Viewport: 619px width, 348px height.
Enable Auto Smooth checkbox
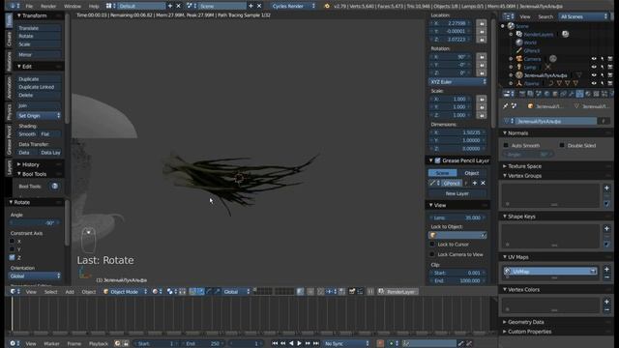pos(506,145)
